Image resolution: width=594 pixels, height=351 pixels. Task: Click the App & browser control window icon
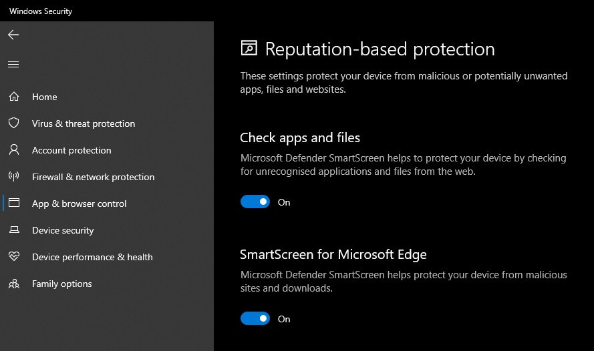(14, 203)
